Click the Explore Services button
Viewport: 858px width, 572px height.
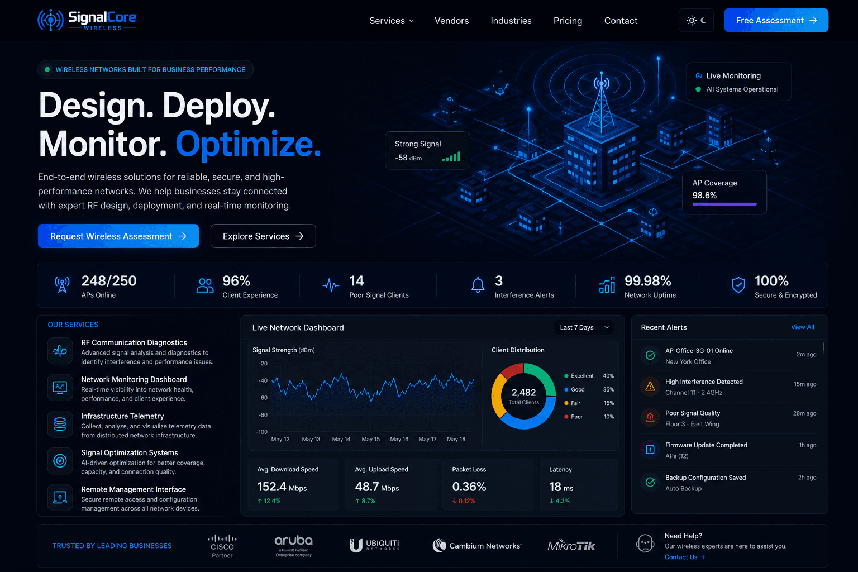[263, 236]
